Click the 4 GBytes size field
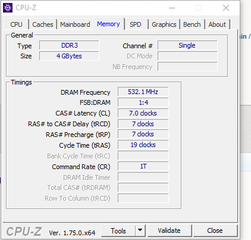This screenshot has height=240, width=251. point(69,56)
